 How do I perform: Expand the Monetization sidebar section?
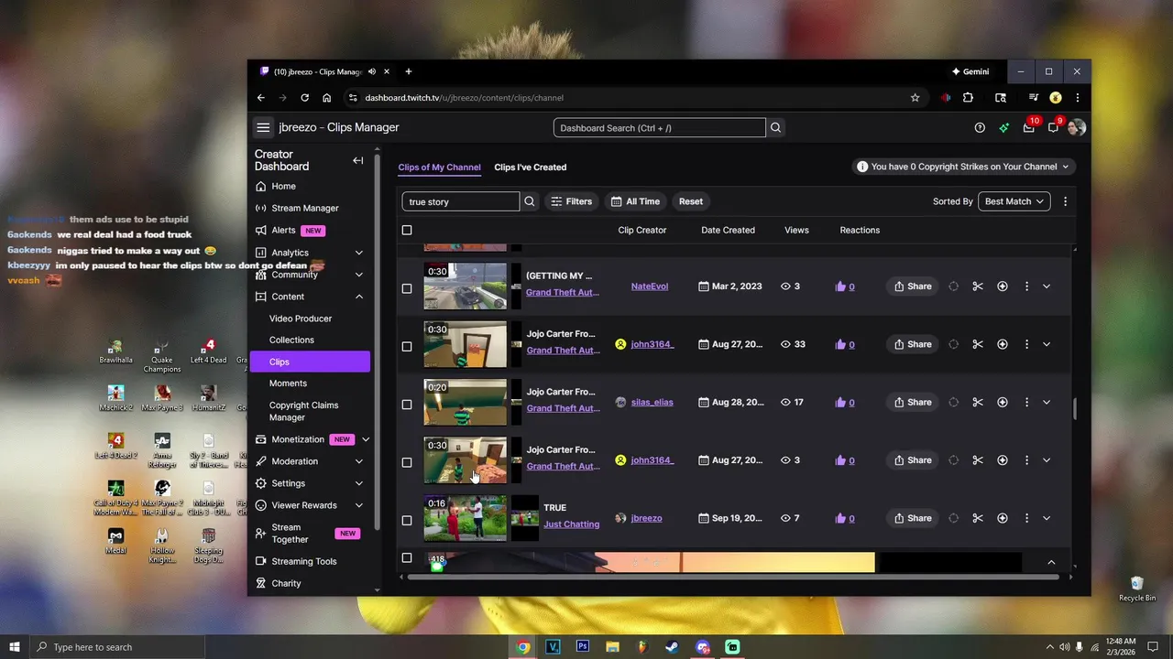[366, 439]
